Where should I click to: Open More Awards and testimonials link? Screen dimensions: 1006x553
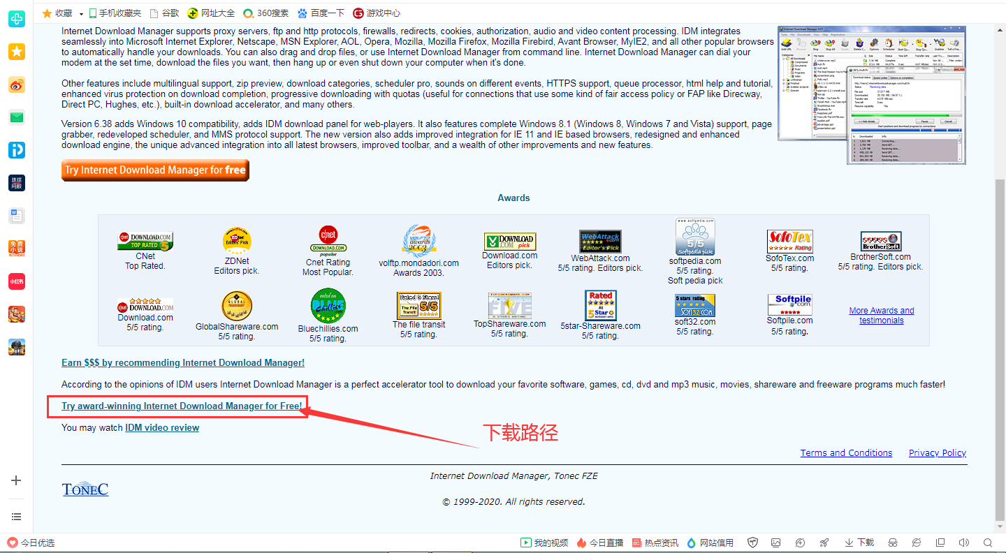[x=882, y=316]
